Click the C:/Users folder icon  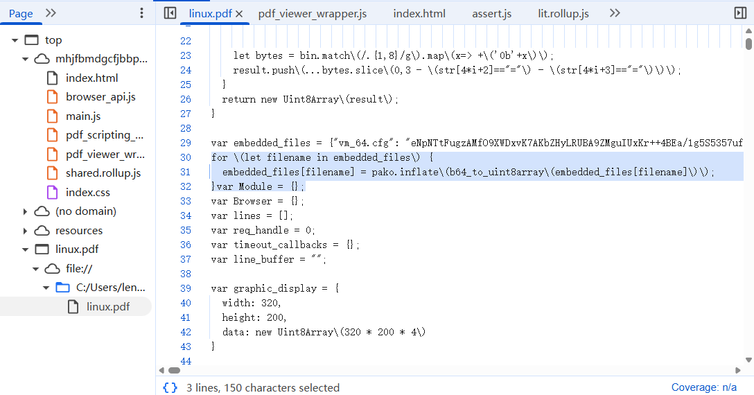pos(62,287)
